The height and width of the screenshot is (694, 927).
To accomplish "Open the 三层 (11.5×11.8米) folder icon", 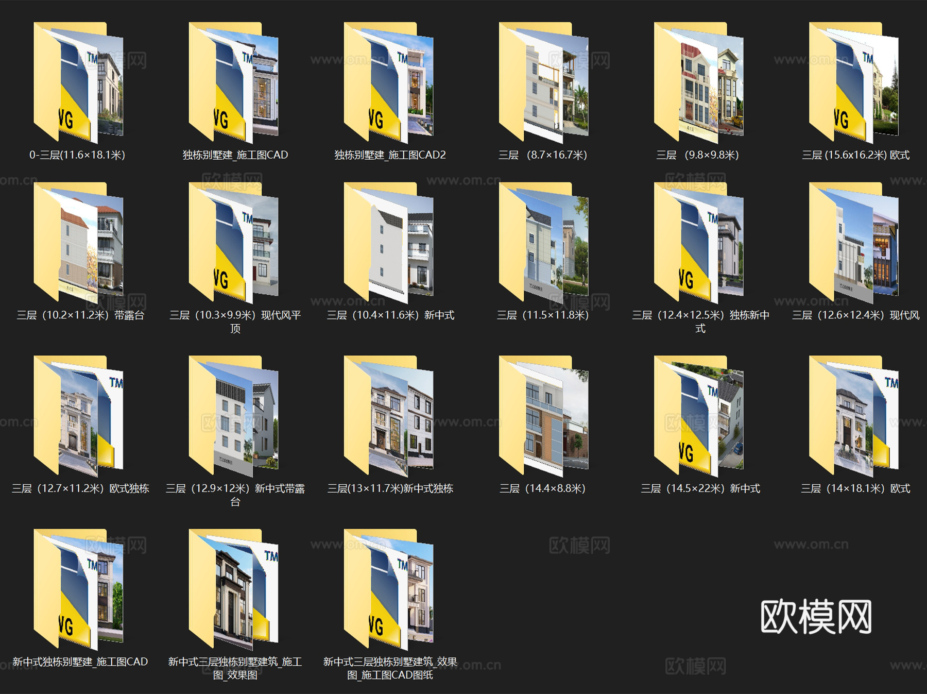I will pyautogui.click(x=543, y=243).
